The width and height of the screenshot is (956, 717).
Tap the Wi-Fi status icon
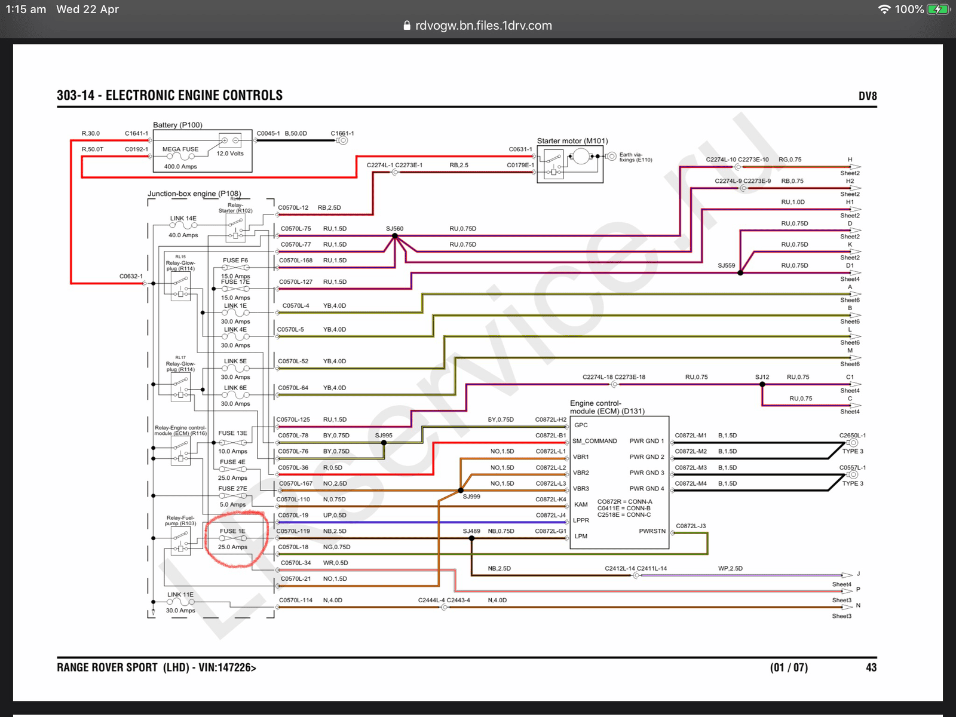884,10
